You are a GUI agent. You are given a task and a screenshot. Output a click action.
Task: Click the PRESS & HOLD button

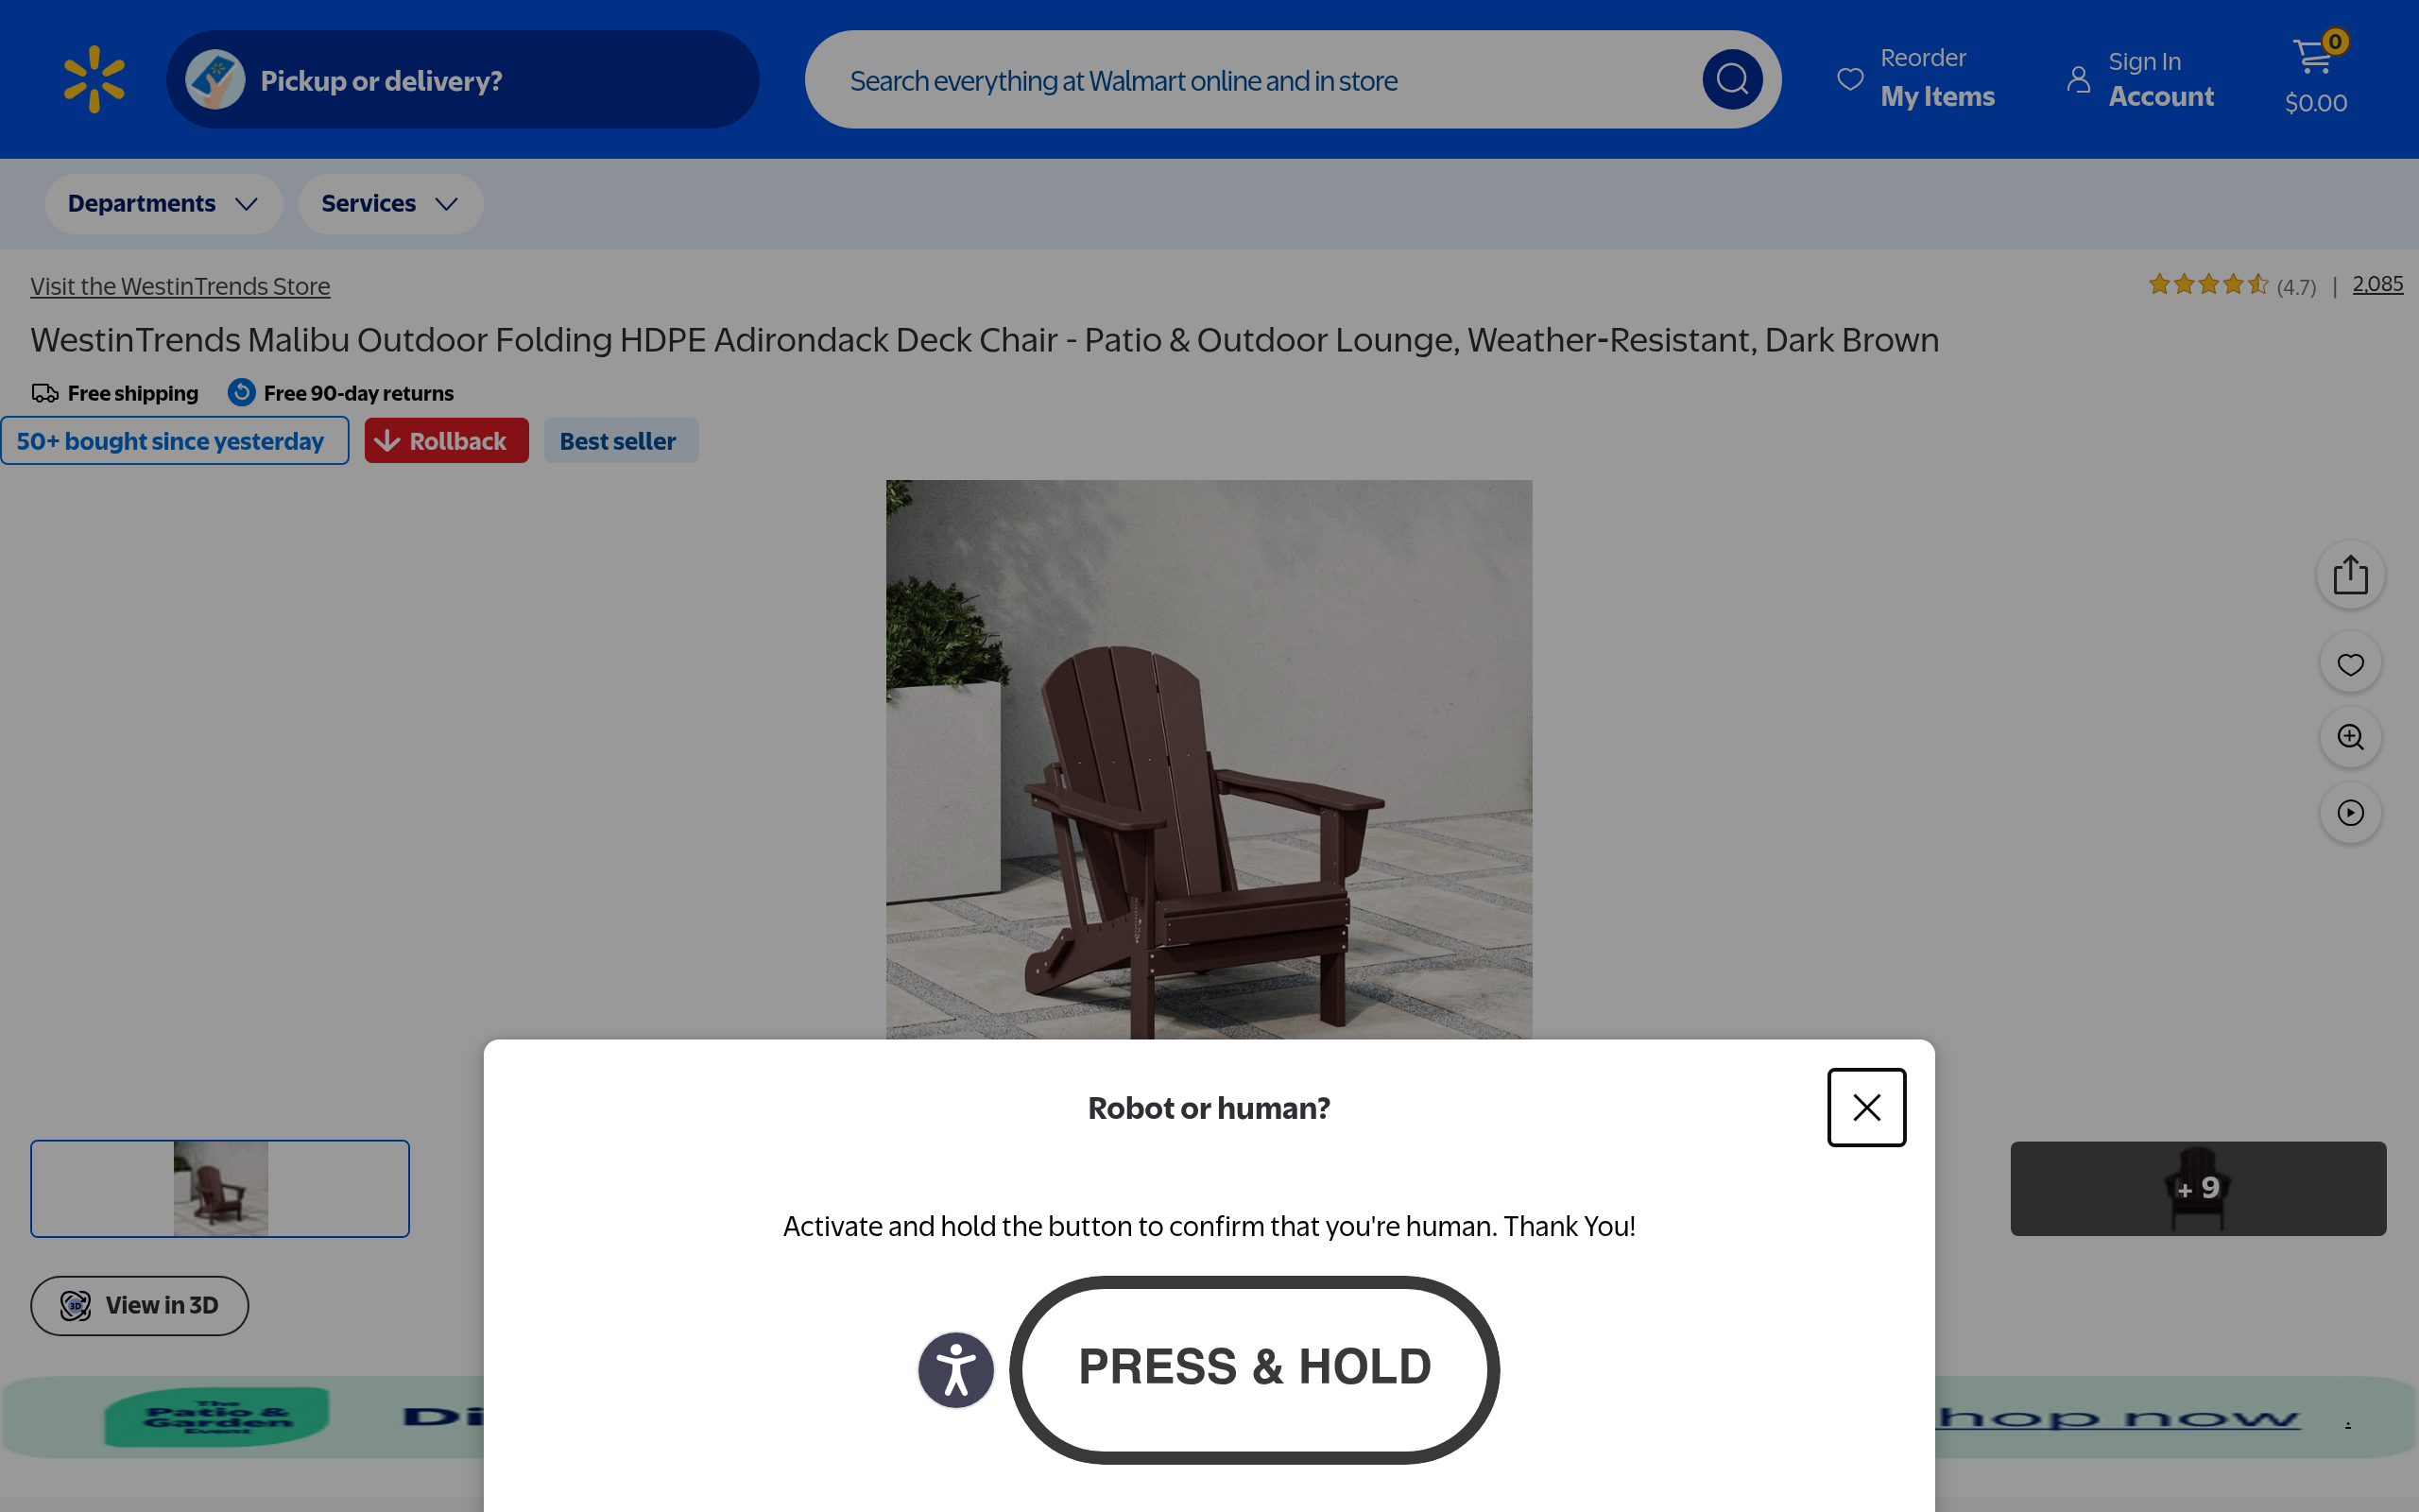[x=1254, y=1369]
